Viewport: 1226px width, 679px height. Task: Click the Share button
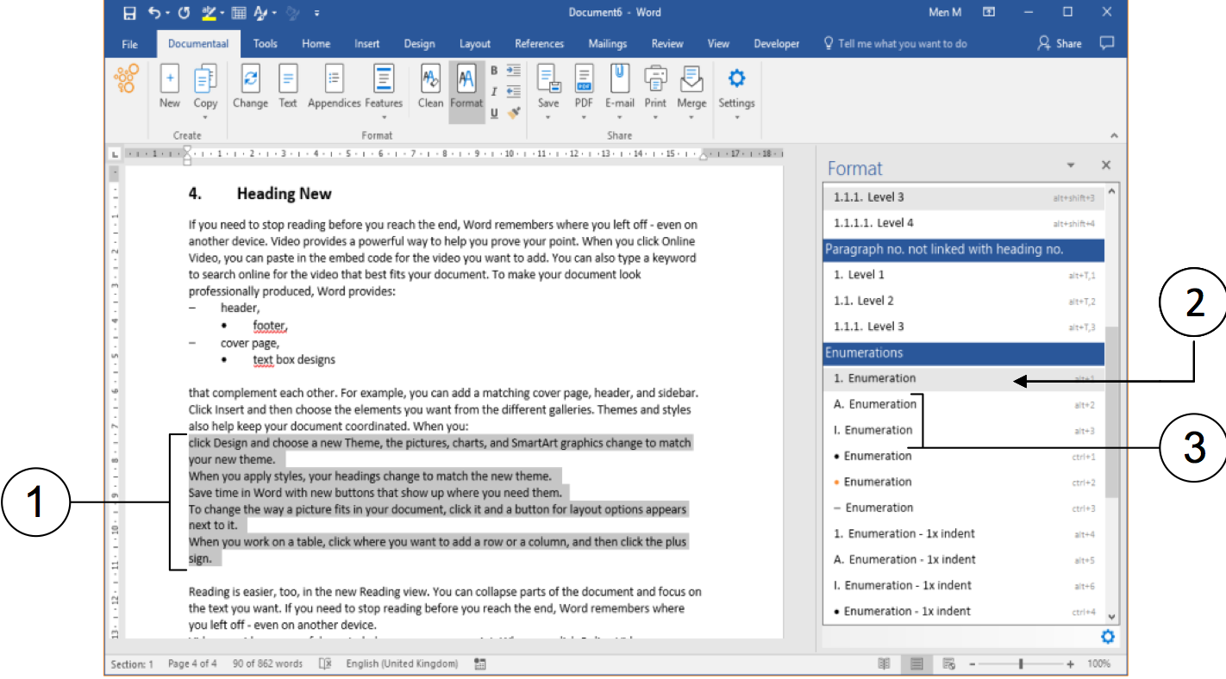pyautogui.click(x=1060, y=44)
